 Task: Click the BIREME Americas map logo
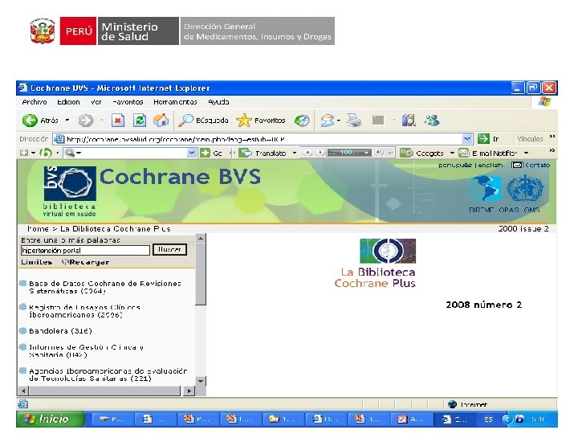[484, 188]
